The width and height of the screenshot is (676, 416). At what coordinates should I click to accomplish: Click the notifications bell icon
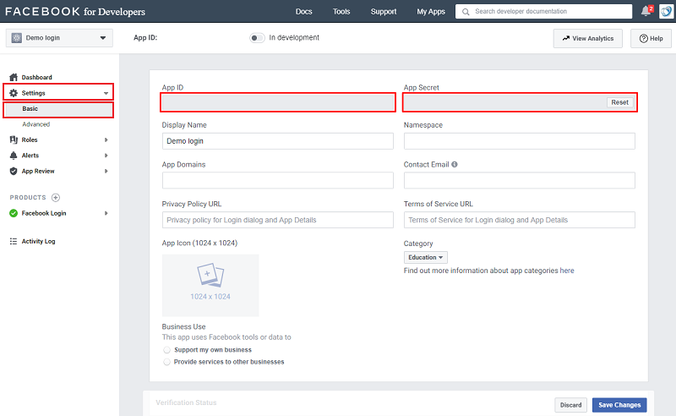point(646,11)
